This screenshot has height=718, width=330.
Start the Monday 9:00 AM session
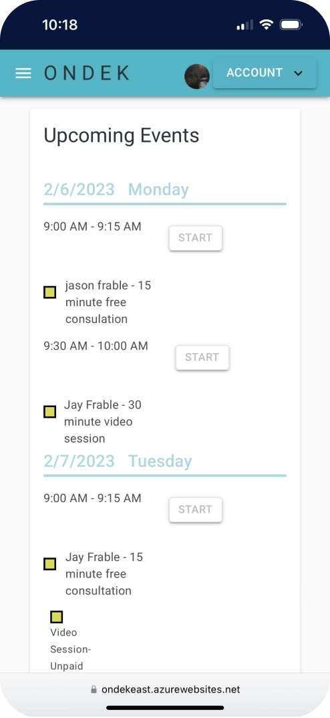(x=196, y=238)
